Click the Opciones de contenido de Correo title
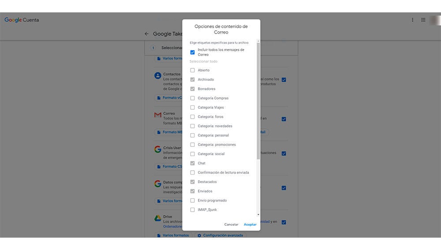The width and height of the screenshot is (441, 250). point(221,29)
